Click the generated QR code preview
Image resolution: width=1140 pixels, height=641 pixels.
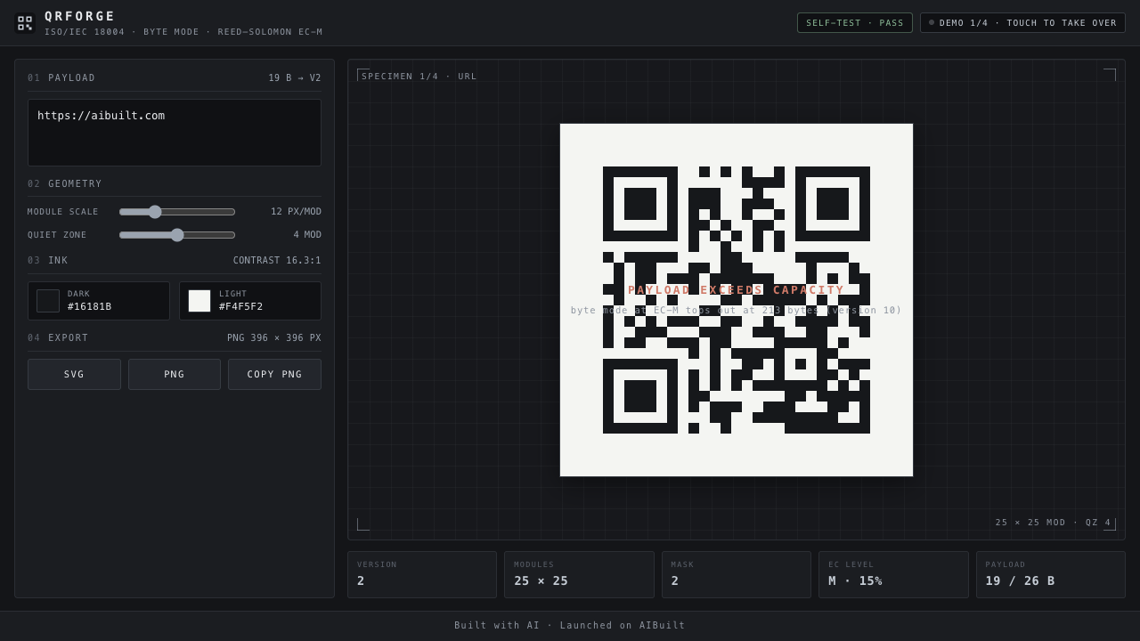(737, 300)
